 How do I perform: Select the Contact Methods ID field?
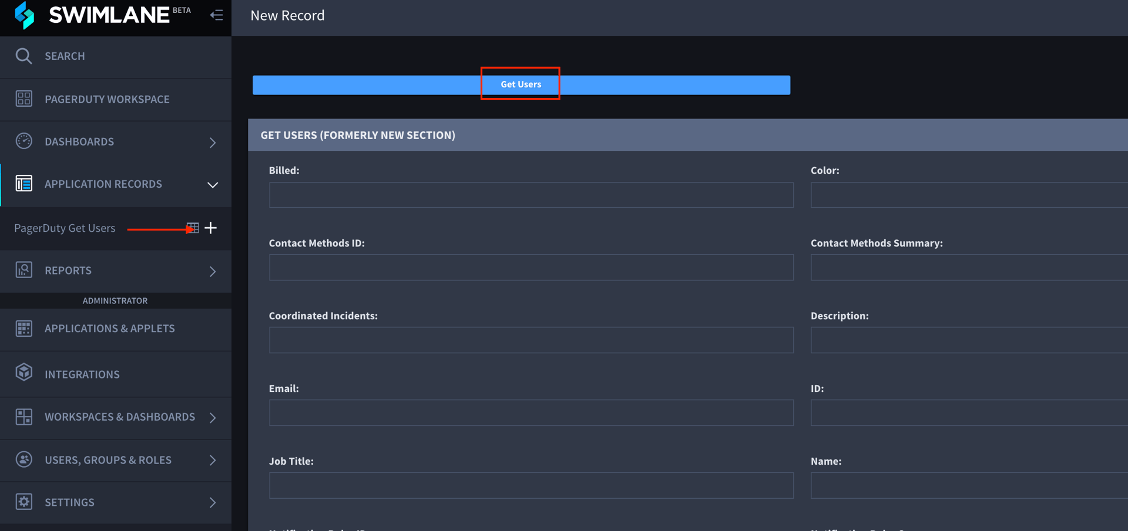(531, 268)
